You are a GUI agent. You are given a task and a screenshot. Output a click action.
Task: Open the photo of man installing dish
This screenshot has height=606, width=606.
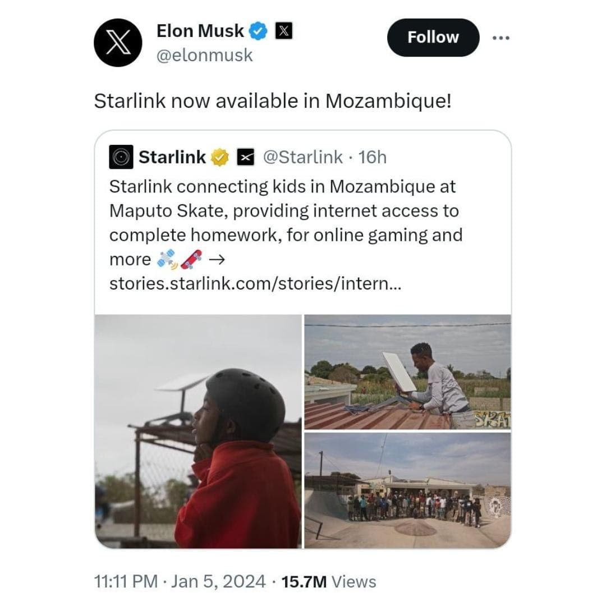[407, 372]
